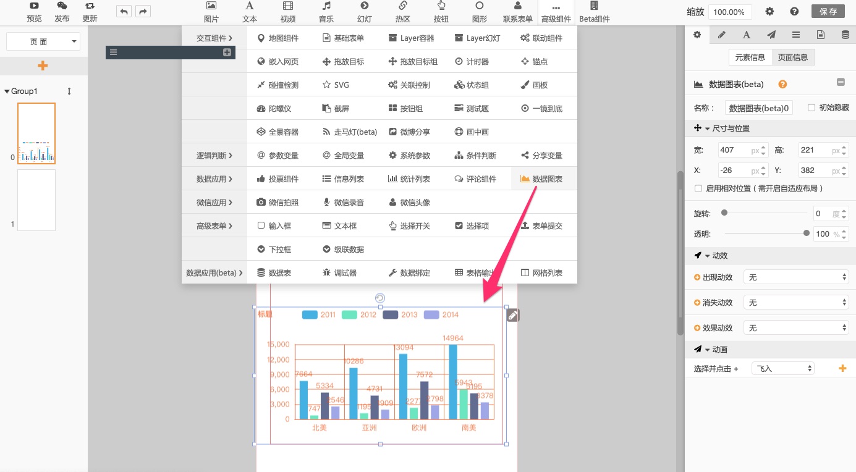Collapse the 尺寸与位置 section
Image resolution: width=856 pixels, height=472 pixels.
click(708, 129)
